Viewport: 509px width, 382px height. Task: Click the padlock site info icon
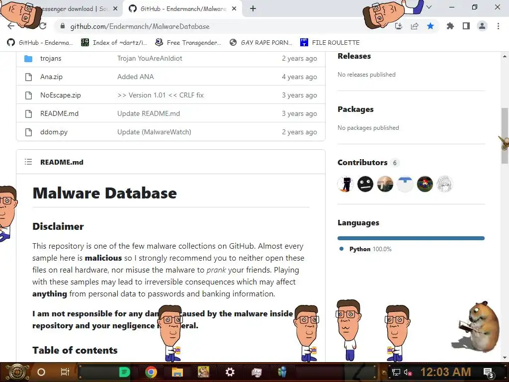(x=63, y=26)
